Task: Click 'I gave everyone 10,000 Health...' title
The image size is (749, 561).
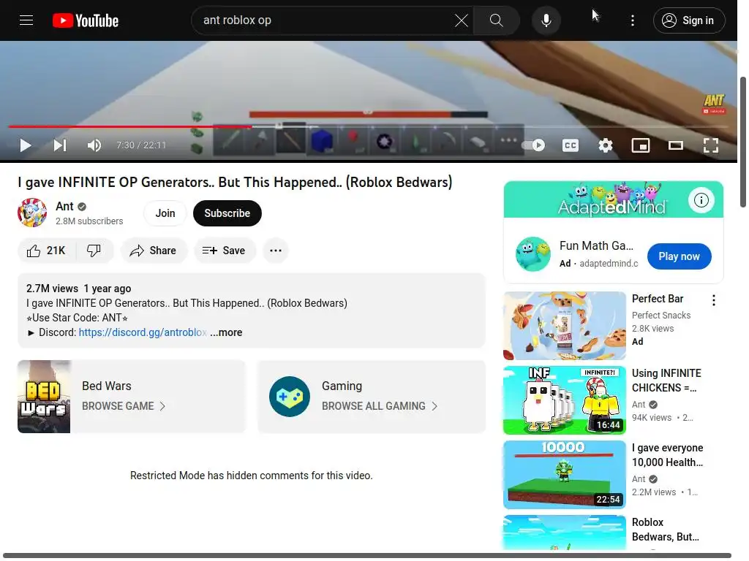Action: [667, 455]
